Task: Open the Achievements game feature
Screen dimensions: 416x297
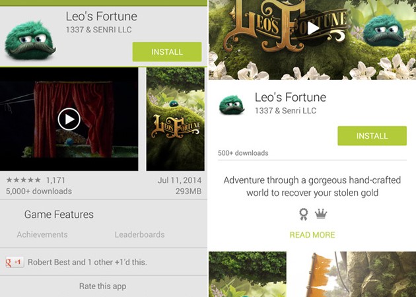Action: point(42,234)
